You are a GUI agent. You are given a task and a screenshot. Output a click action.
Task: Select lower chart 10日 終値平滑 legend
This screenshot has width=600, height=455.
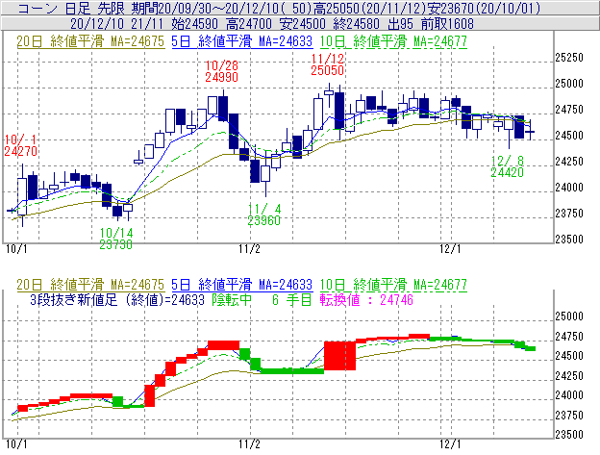tap(393, 285)
